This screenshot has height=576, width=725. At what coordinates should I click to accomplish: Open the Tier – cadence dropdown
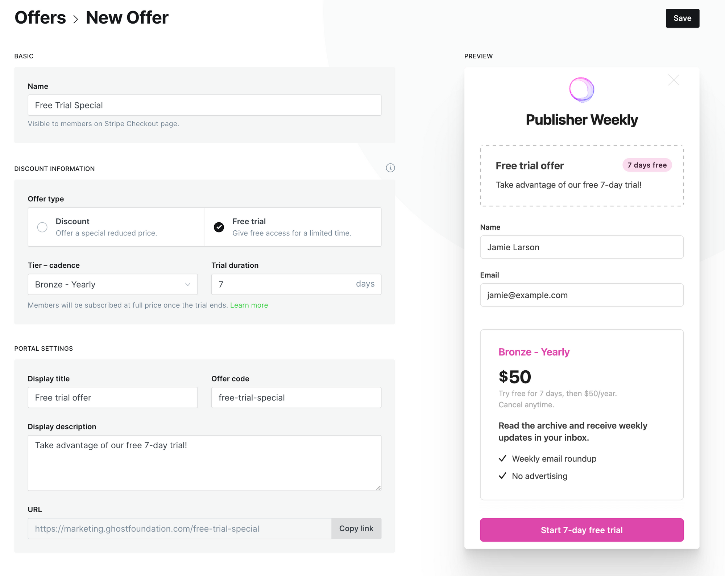113,284
